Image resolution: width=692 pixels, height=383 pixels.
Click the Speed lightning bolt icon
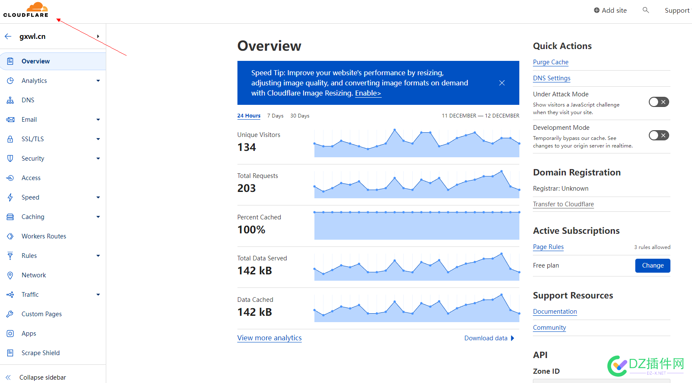click(10, 197)
